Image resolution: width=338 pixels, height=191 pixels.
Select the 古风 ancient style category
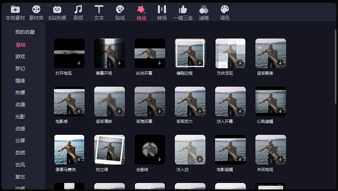point(20,165)
